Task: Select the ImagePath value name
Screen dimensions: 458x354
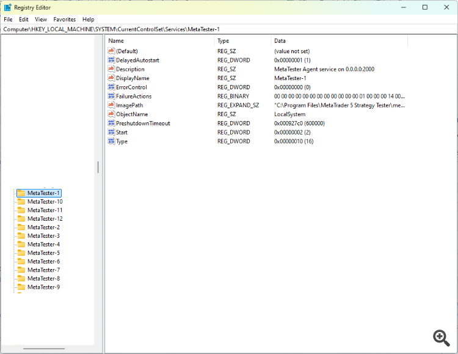Action: pos(129,105)
